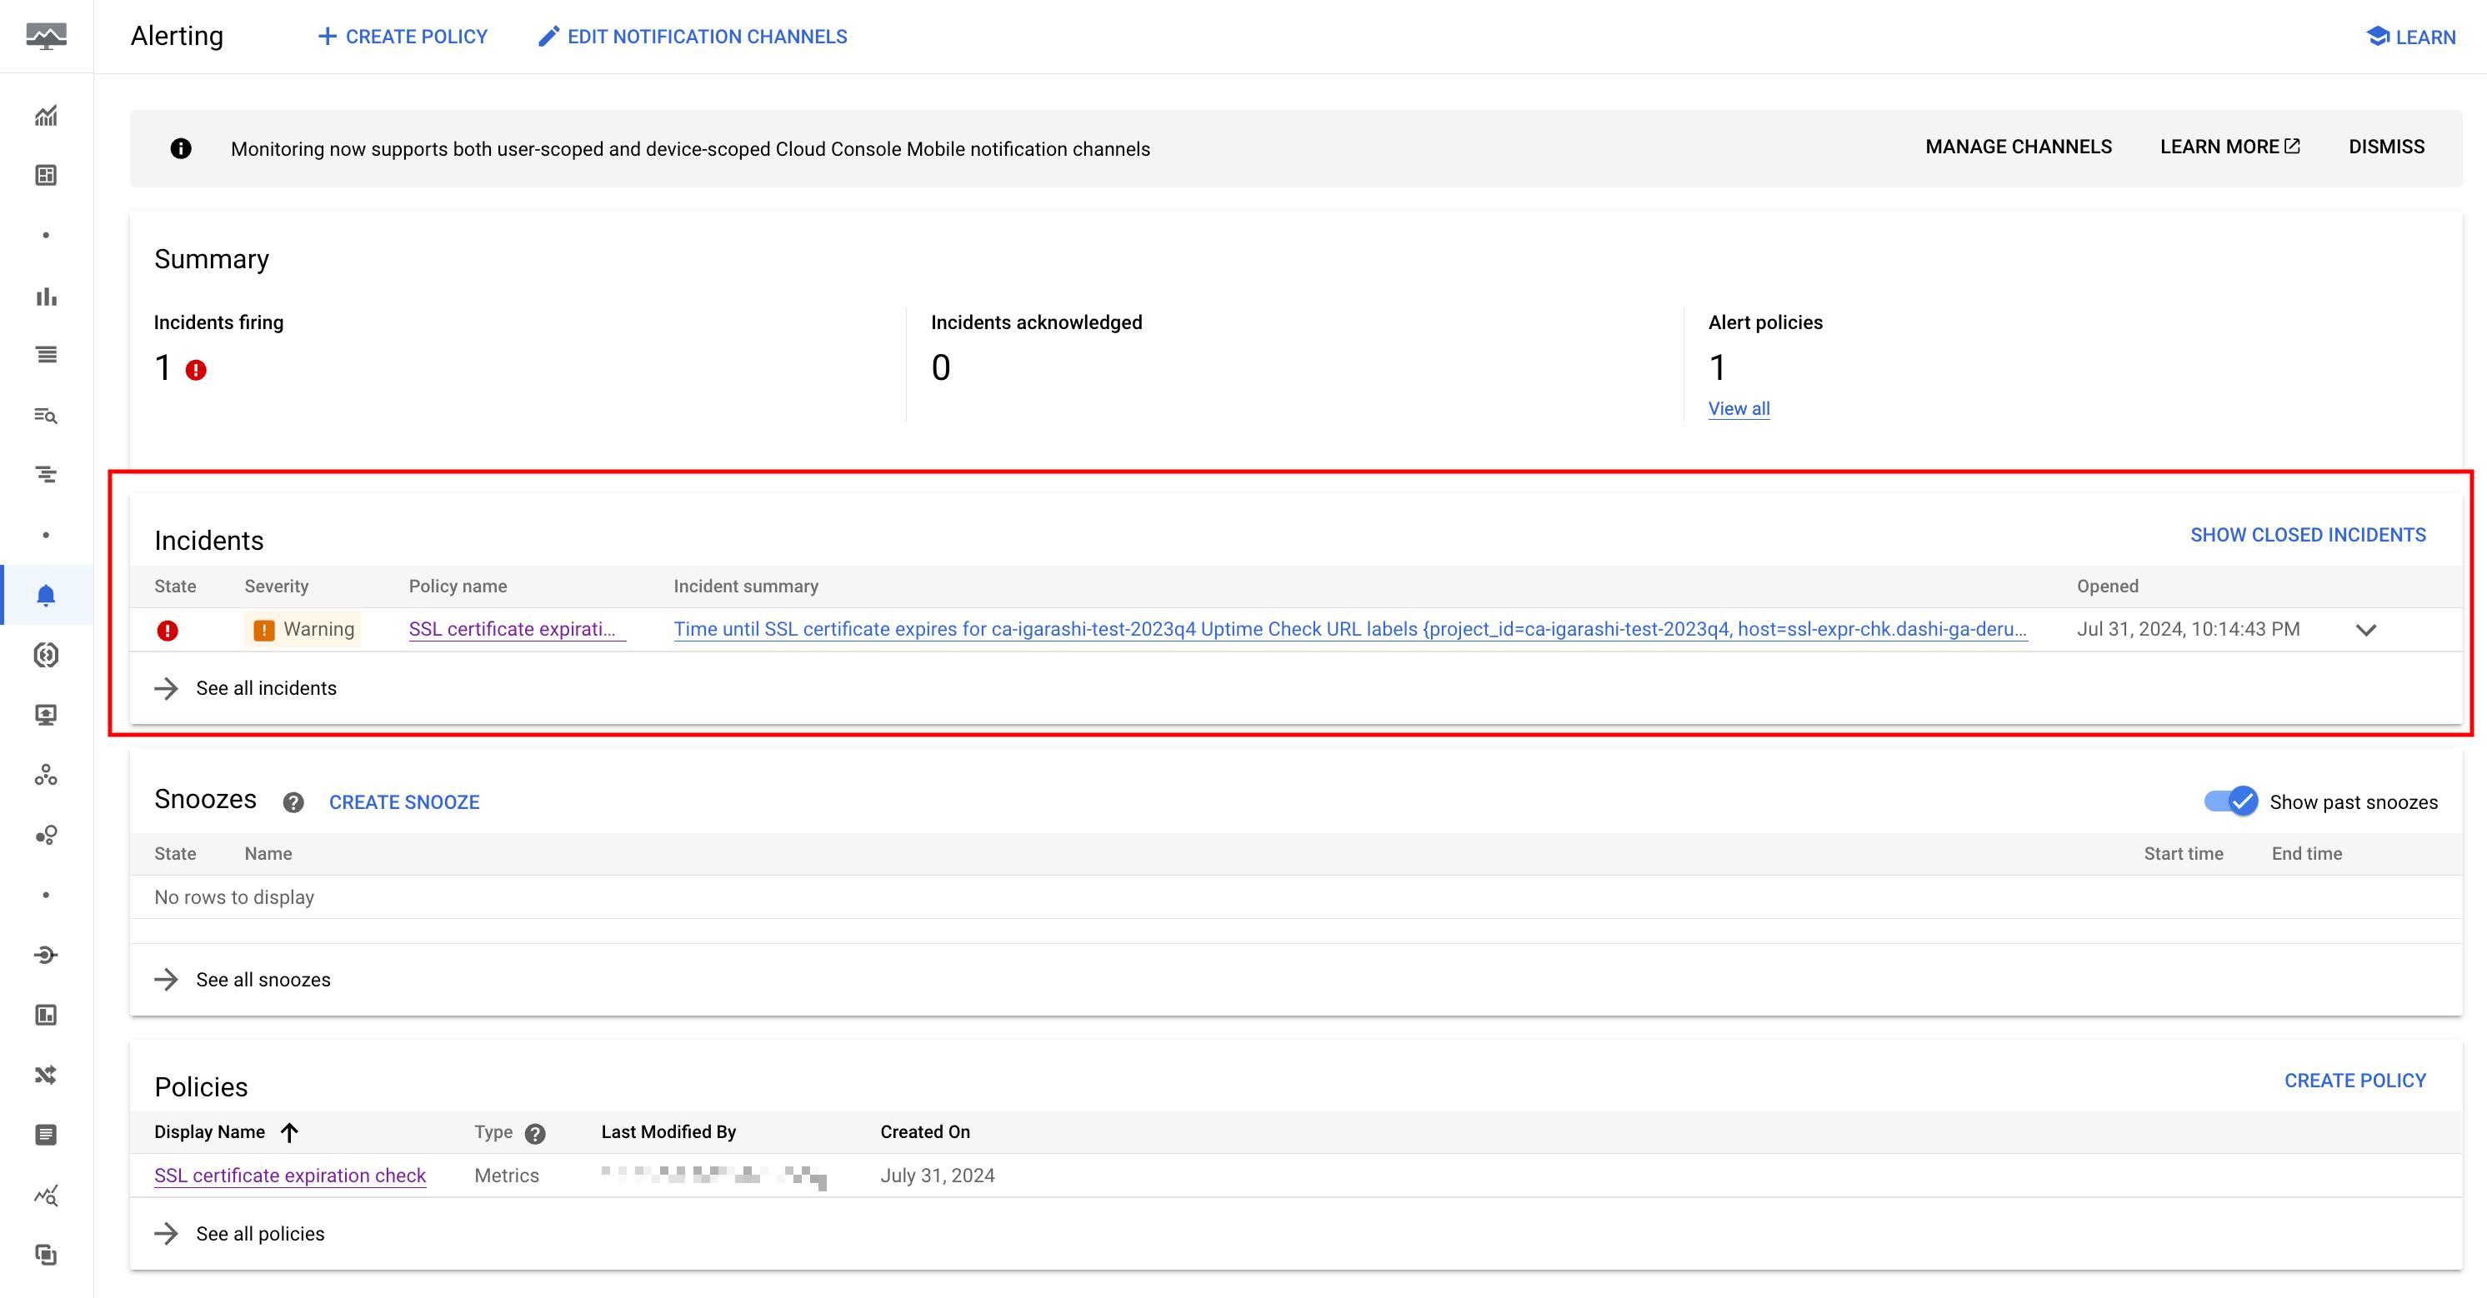
Task: Open the Dashboards sidebar icon
Action: [45, 176]
